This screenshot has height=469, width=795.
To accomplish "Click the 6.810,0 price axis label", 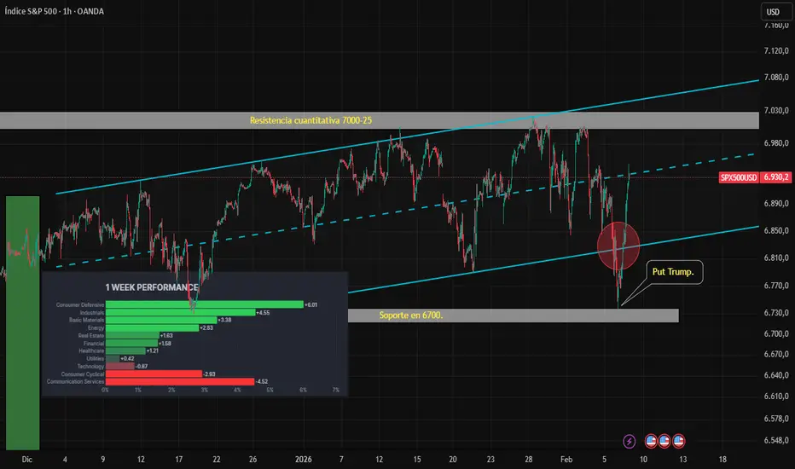I will [776, 258].
